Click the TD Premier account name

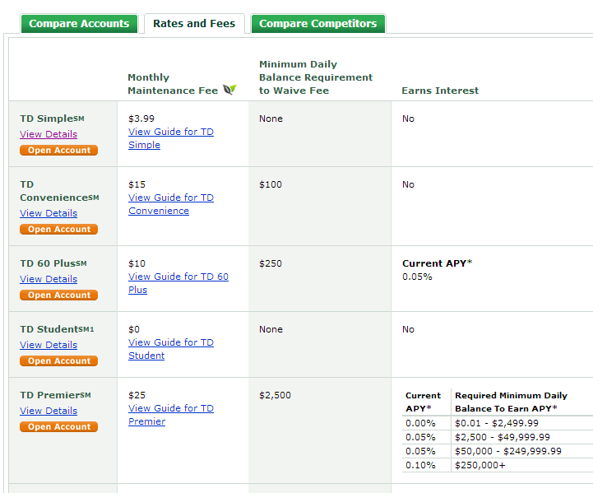pyautogui.click(x=55, y=395)
